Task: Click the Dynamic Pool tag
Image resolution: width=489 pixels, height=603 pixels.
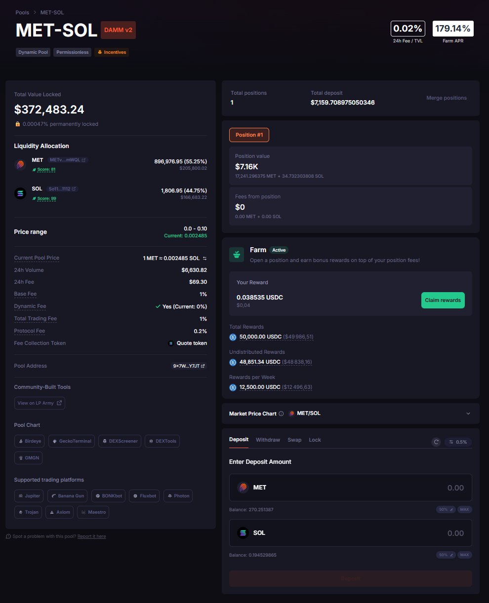Action: click(x=33, y=52)
